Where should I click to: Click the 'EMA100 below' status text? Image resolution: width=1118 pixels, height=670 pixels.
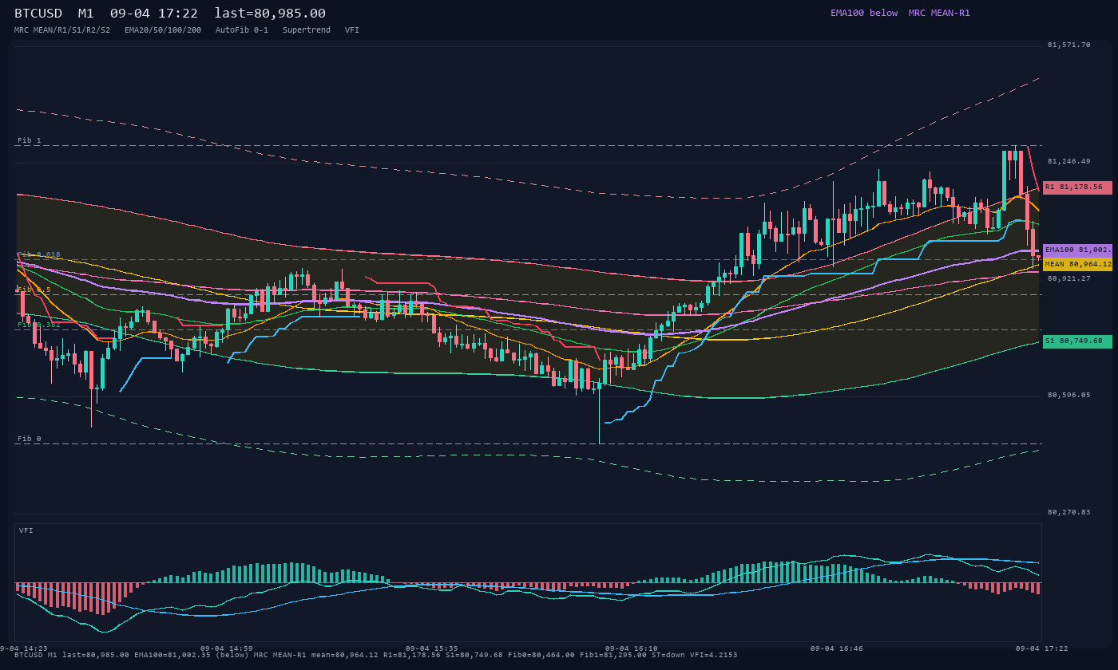pyautogui.click(x=864, y=13)
